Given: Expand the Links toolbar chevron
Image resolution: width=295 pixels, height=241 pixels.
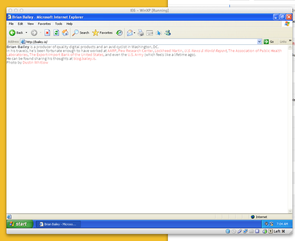Looking at the screenshot, I should 290,40.
